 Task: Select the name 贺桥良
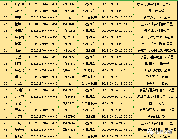(x=19, y=90)
